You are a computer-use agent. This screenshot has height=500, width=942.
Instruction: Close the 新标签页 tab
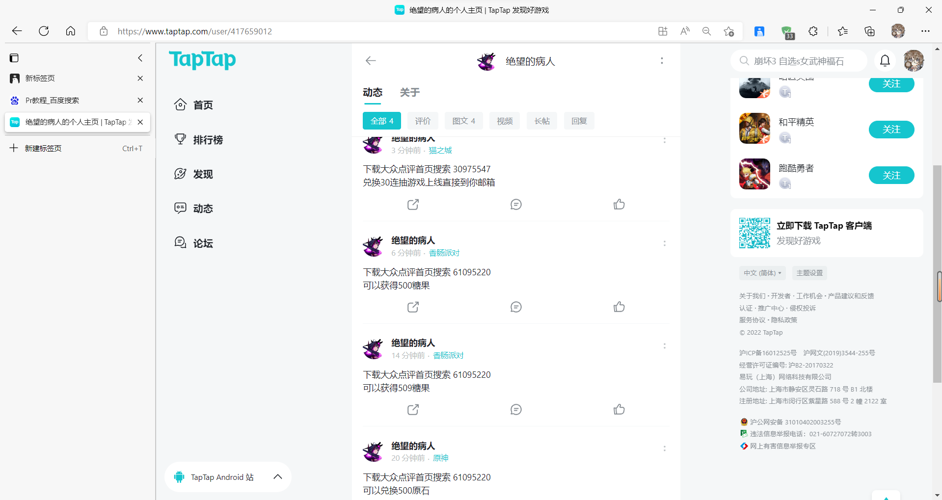pos(140,78)
